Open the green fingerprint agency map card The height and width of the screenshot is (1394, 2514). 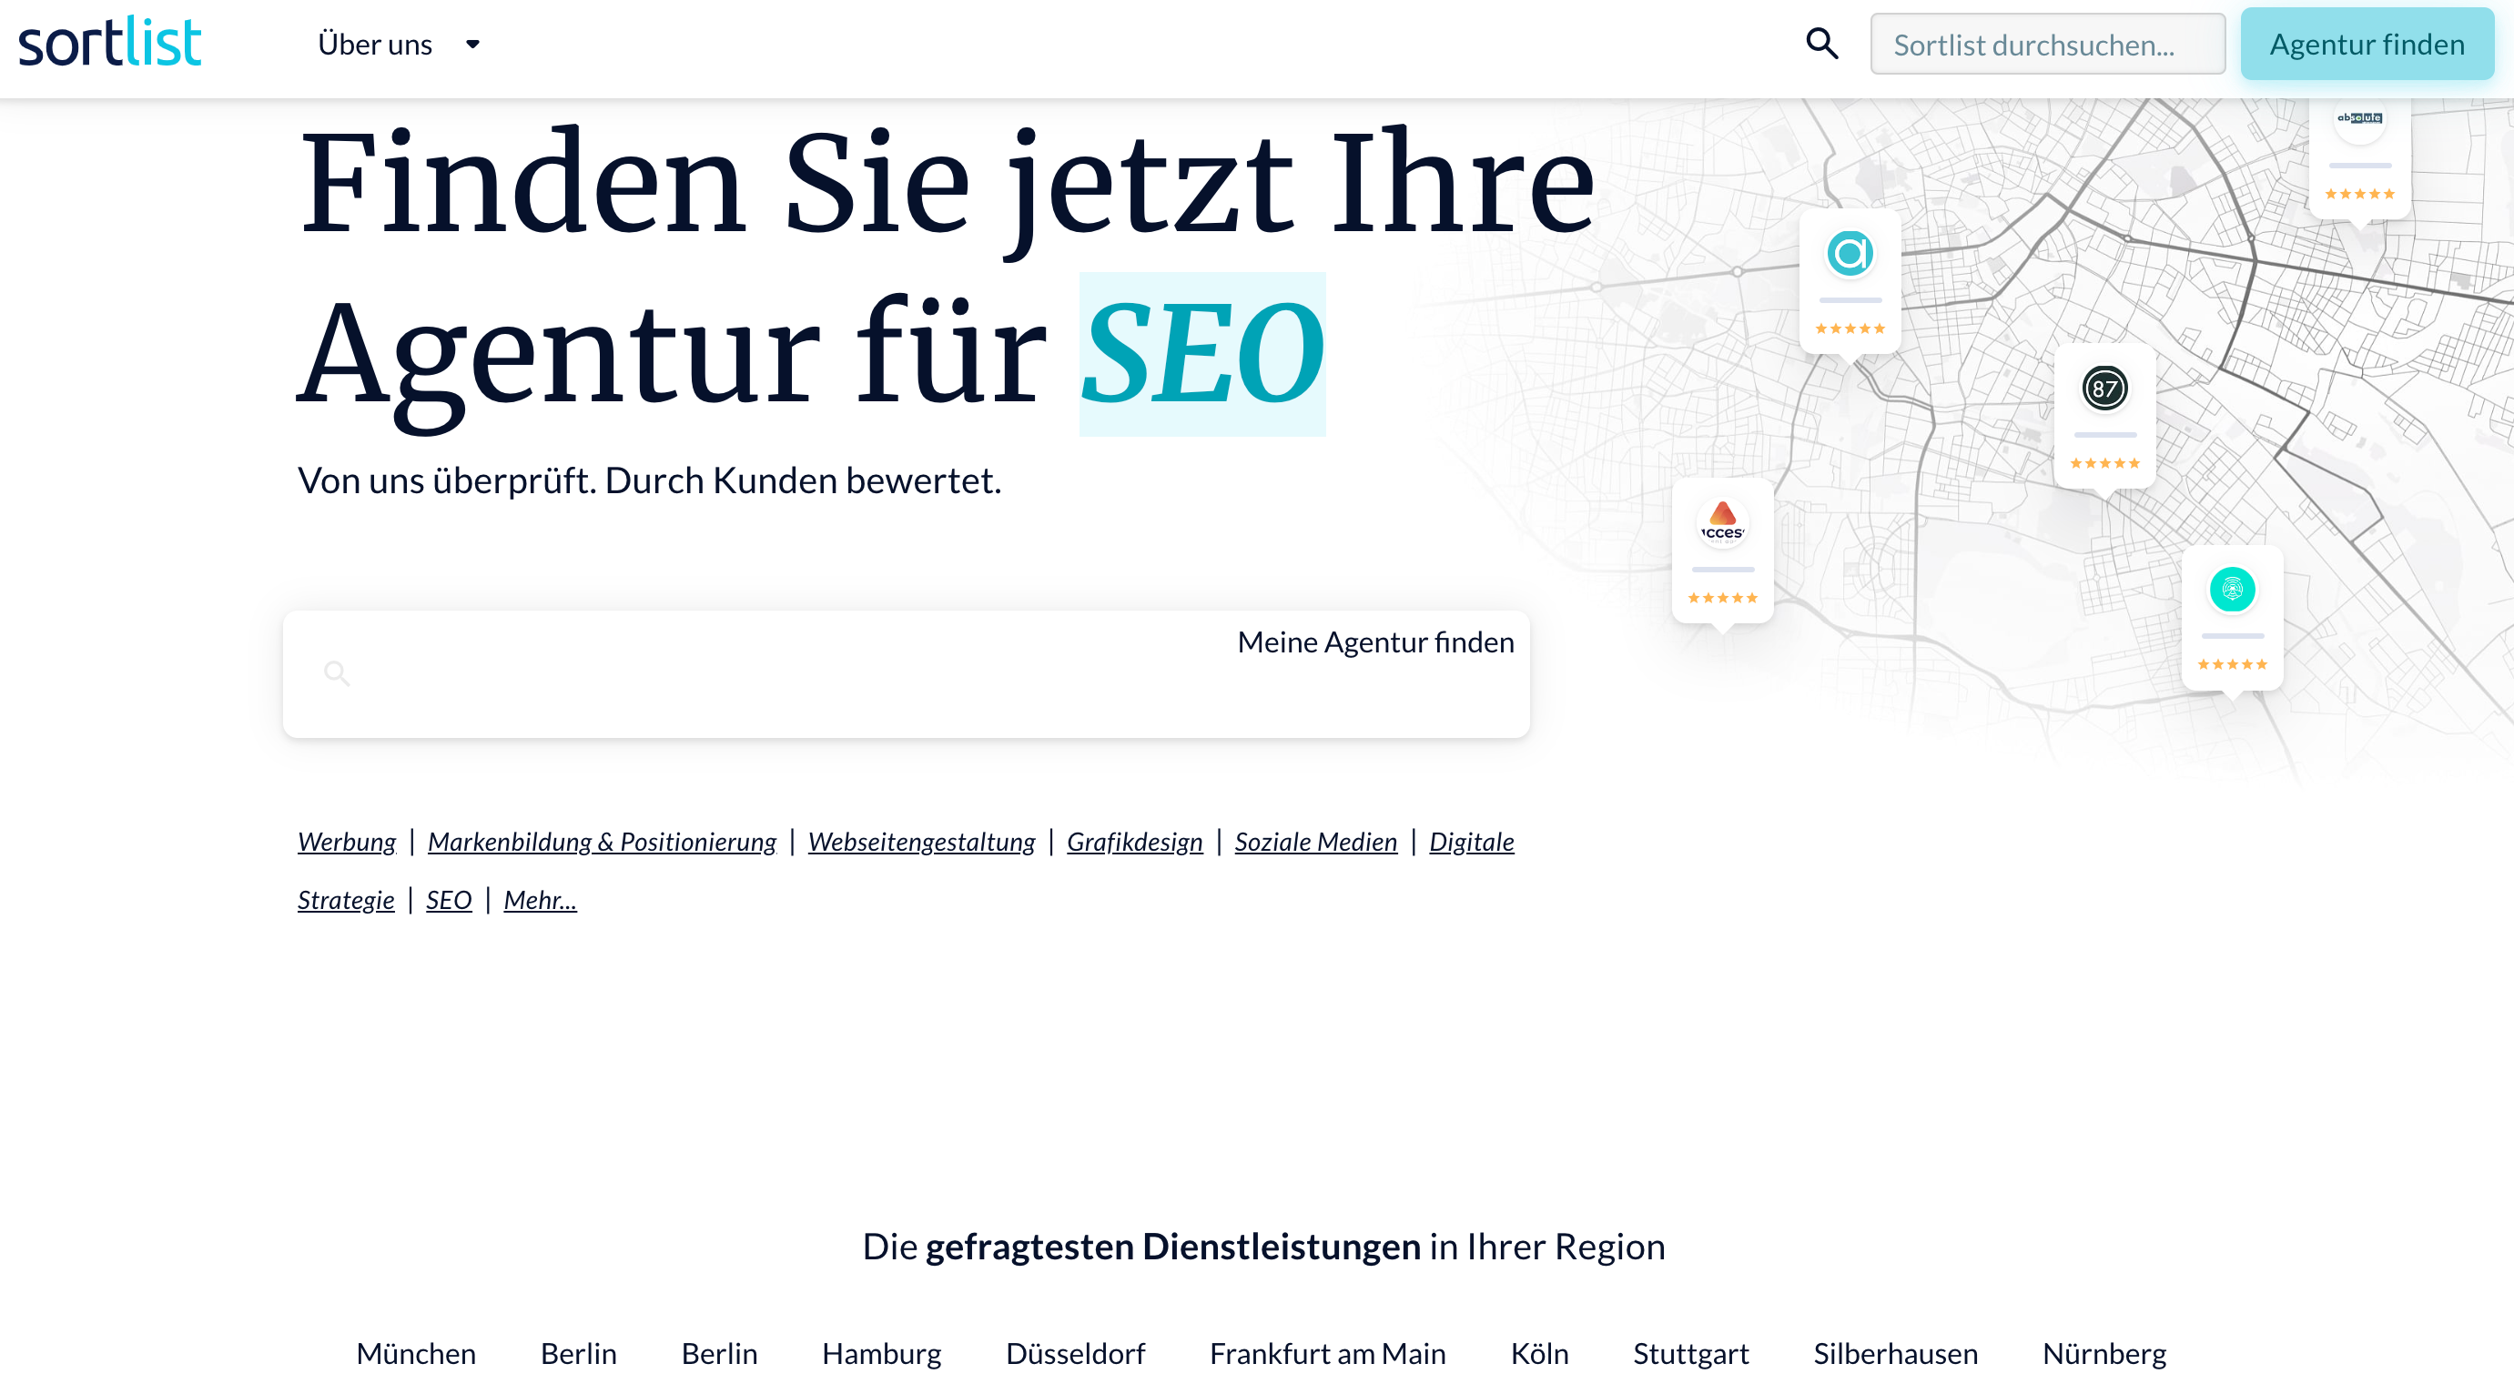[2232, 617]
